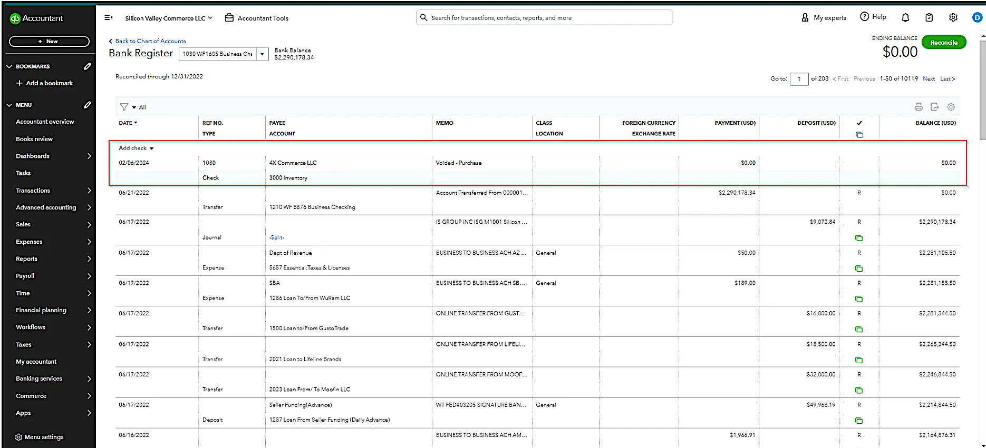Image resolution: width=986 pixels, height=448 pixels.
Task: Expand Dashboards submenu
Action: point(89,156)
